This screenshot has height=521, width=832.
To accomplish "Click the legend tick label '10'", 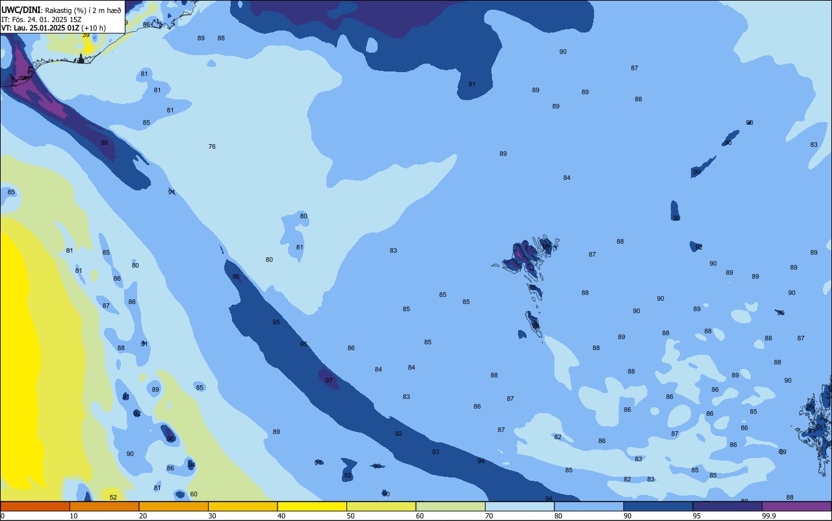I will 73,516.
